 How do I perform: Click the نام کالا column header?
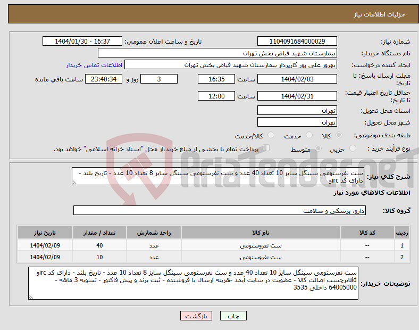tap(261, 233)
